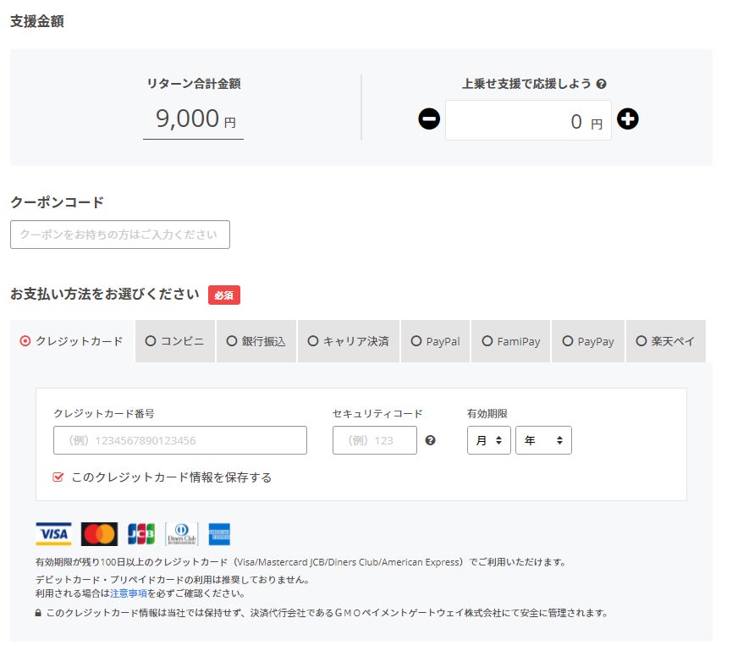Select the コンビニ payment option
Screen dimensions: 732x662
pos(175,341)
